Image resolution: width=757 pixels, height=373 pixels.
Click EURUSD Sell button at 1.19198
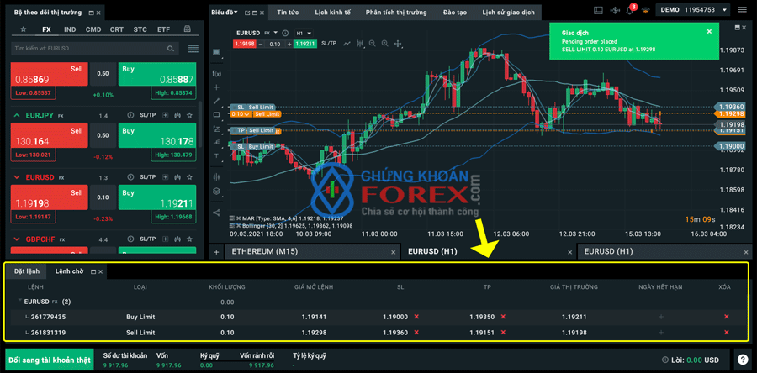tap(50, 198)
